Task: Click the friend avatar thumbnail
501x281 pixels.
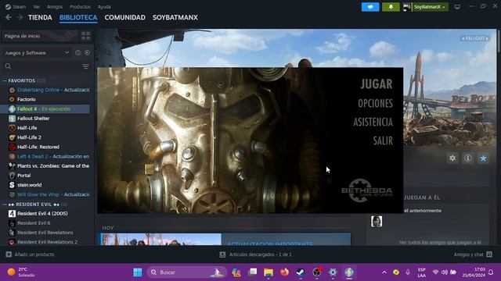Action: pos(377,221)
